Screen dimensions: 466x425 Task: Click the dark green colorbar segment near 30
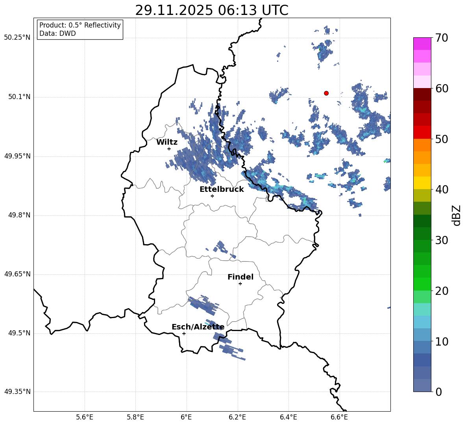(422, 233)
